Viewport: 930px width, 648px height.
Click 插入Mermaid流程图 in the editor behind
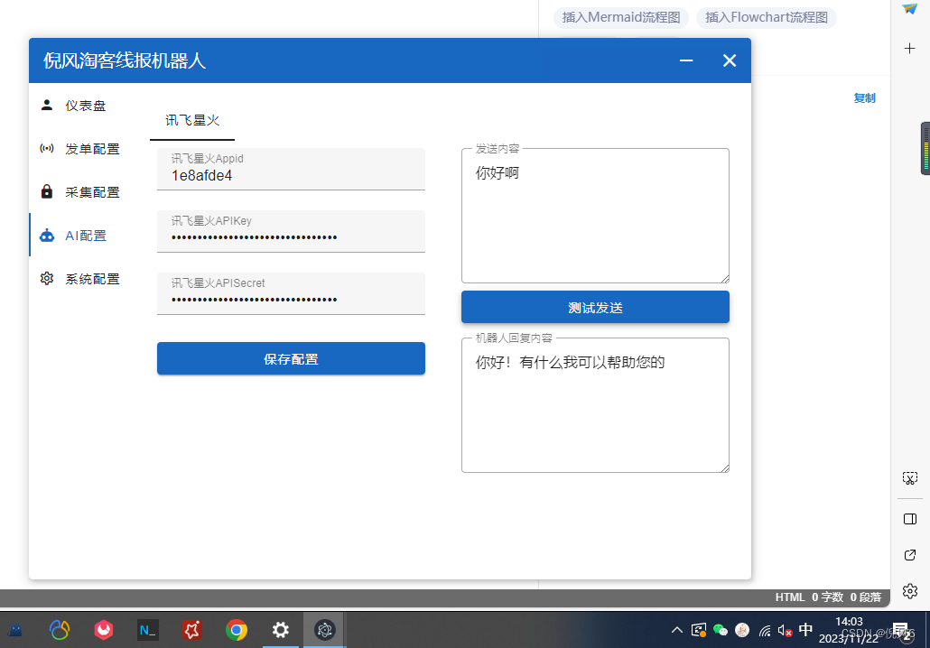[621, 17]
